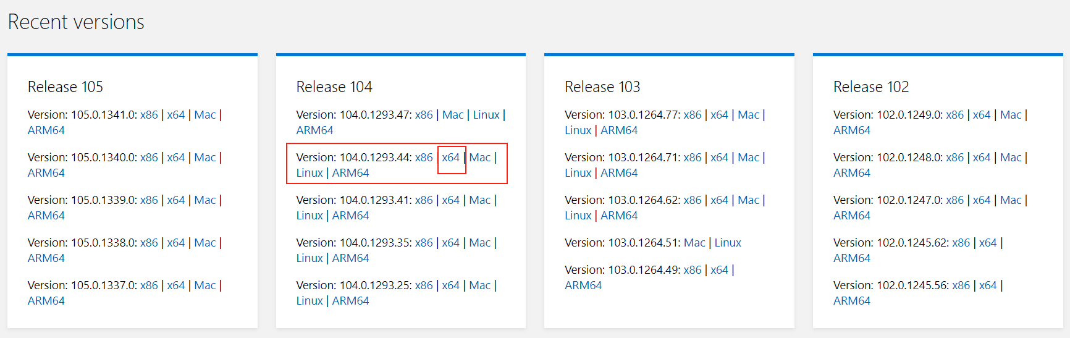Viewport: 1070px width, 338px height.
Task: Open Mac download for version 105.0.1340.0
Action: point(204,158)
